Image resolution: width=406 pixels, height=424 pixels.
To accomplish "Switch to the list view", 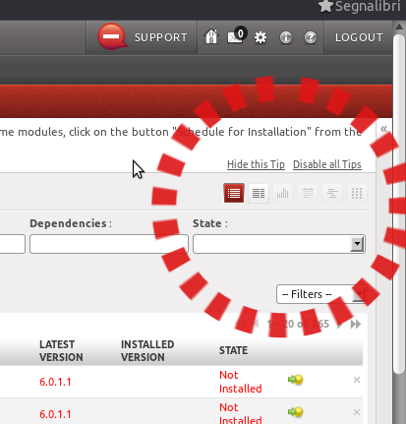I will coord(234,193).
